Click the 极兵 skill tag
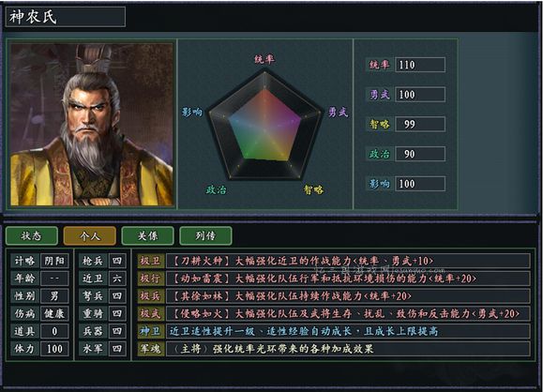Viewport: 543px width, 392px height. coord(151,296)
